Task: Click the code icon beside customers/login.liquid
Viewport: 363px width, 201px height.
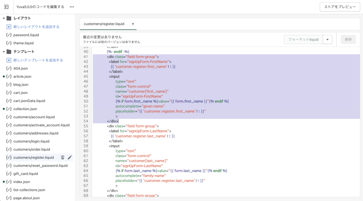Action: pos(9,141)
